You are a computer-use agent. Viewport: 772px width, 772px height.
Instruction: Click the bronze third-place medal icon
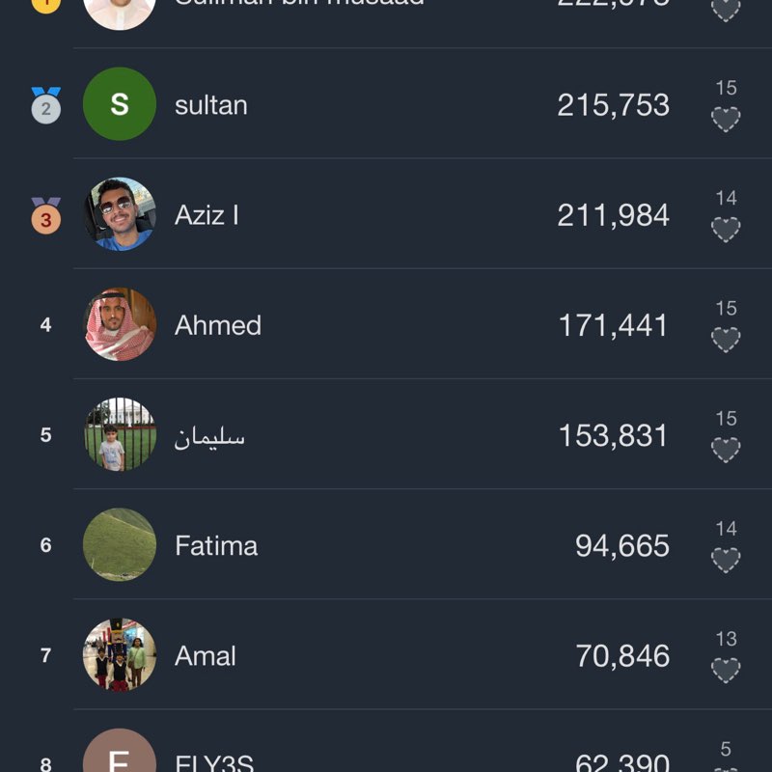[x=45, y=215]
